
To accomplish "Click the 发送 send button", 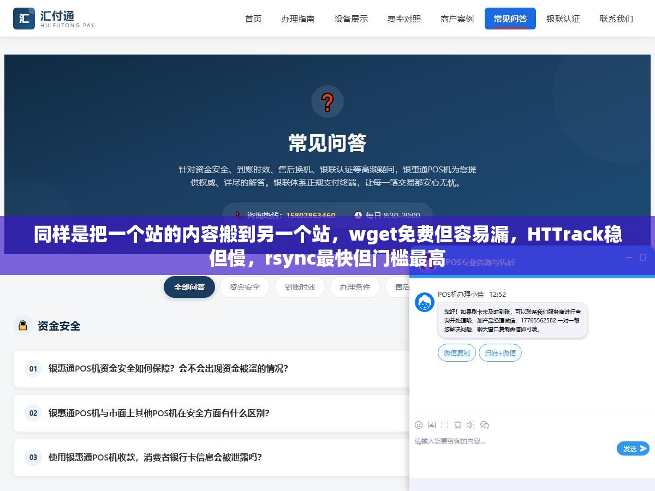I will 633,448.
